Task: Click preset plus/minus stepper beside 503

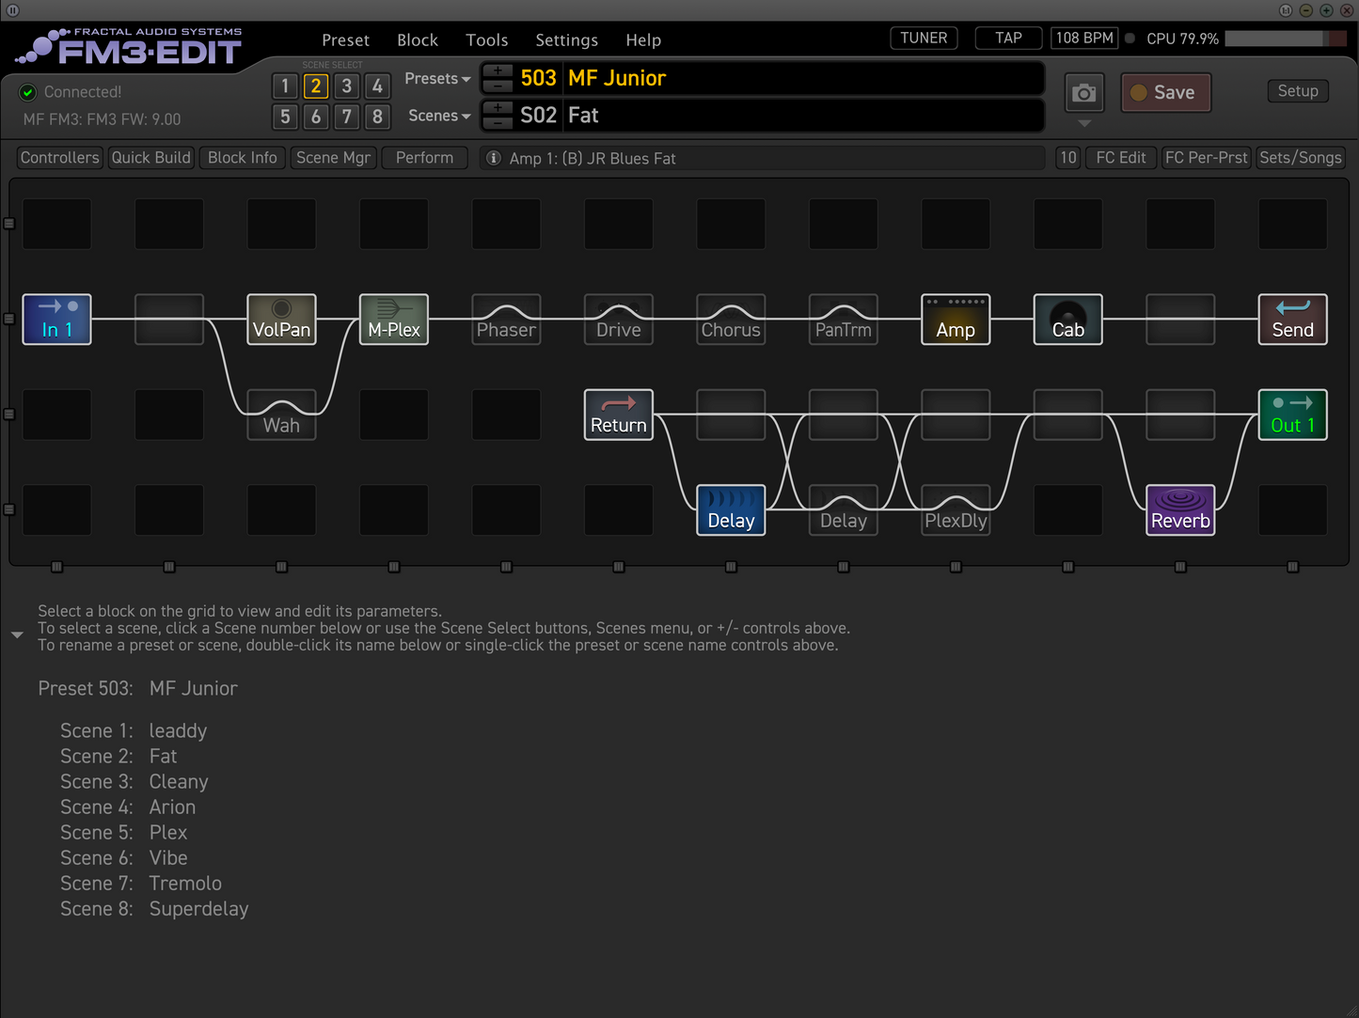Action: pyautogui.click(x=498, y=78)
